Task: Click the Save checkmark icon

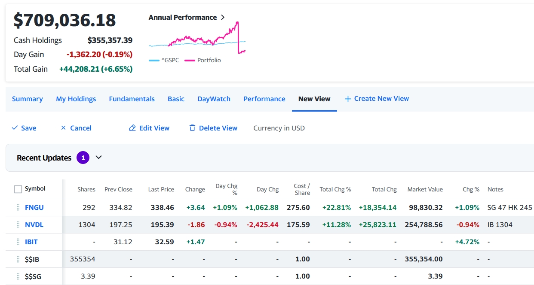Action: (15, 128)
